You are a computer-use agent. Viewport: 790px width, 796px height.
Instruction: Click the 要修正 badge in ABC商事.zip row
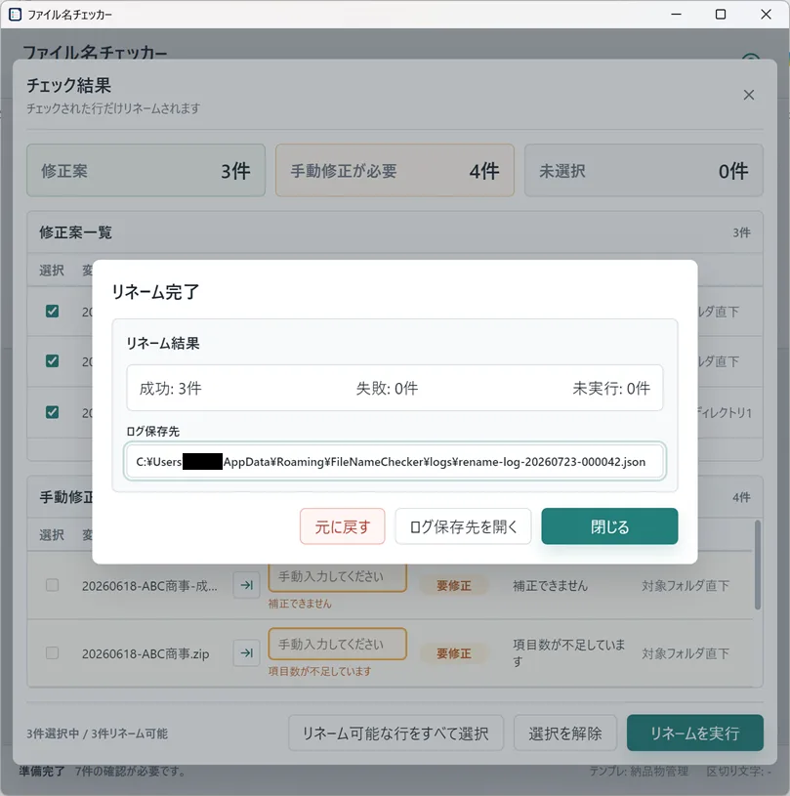click(453, 652)
